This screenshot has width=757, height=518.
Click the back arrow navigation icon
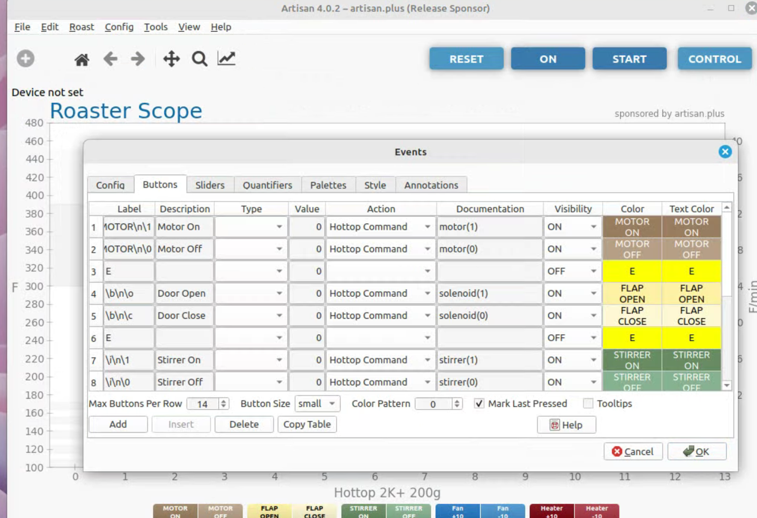click(x=110, y=59)
